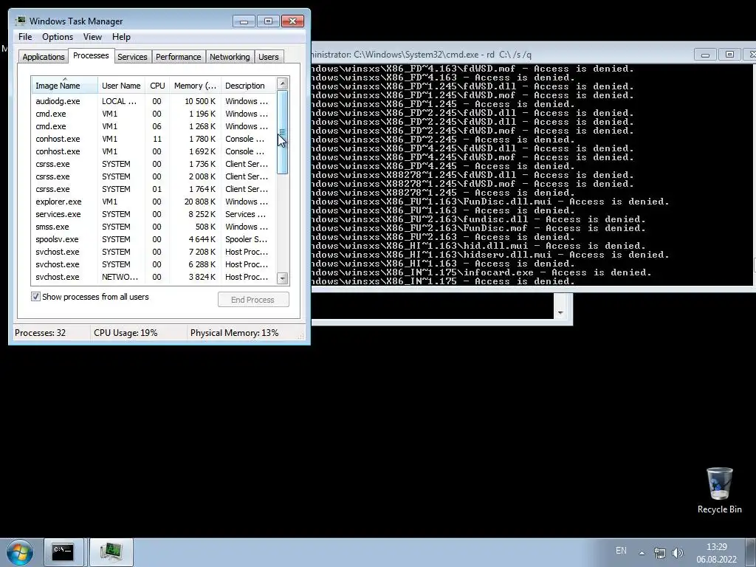This screenshot has height=567, width=756.
Task: Select the smss.exe process
Action: (x=154, y=227)
